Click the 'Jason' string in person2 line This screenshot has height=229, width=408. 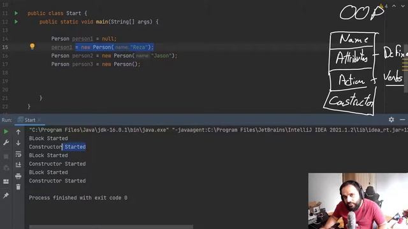[161, 55]
